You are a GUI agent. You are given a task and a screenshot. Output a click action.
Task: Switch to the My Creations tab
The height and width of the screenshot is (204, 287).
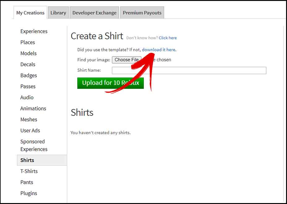click(30, 13)
